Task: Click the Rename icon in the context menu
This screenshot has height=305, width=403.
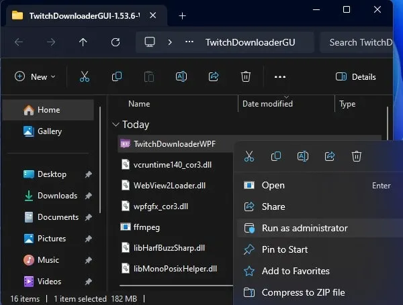Action: pyautogui.click(x=303, y=156)
